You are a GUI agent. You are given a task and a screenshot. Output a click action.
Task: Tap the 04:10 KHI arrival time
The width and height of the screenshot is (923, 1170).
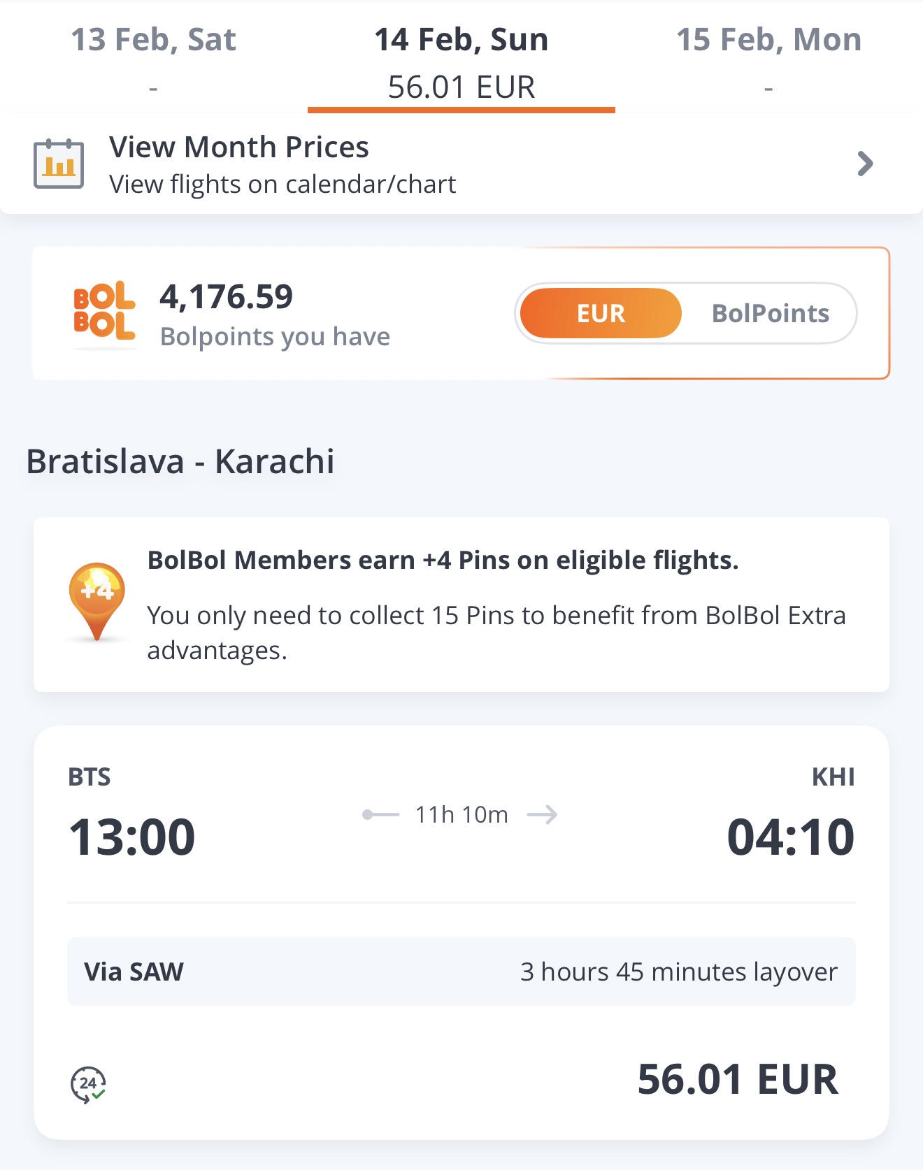[x=790, y=837]
